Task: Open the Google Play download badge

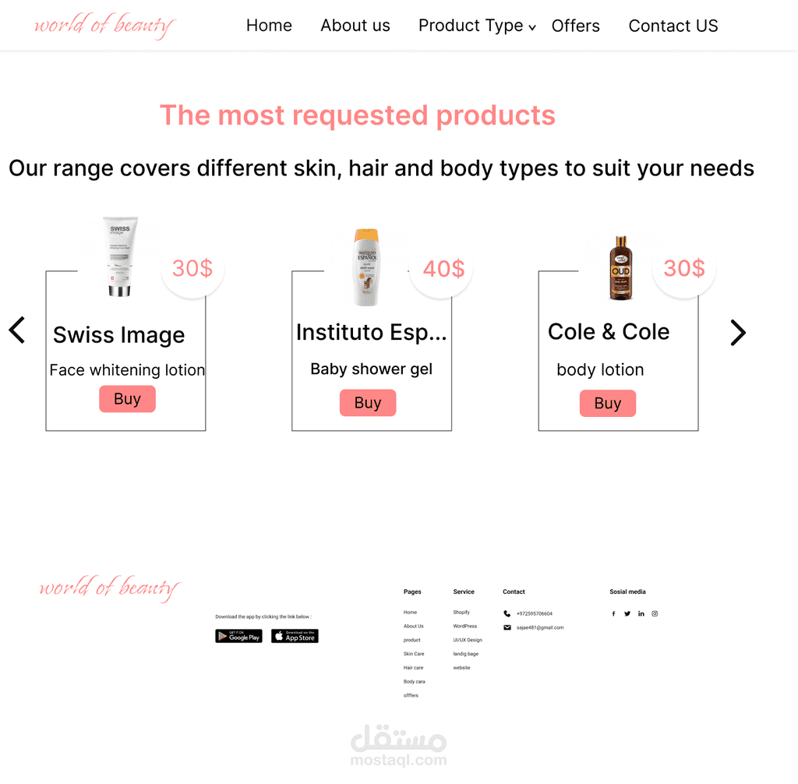Action: point(238,637)
